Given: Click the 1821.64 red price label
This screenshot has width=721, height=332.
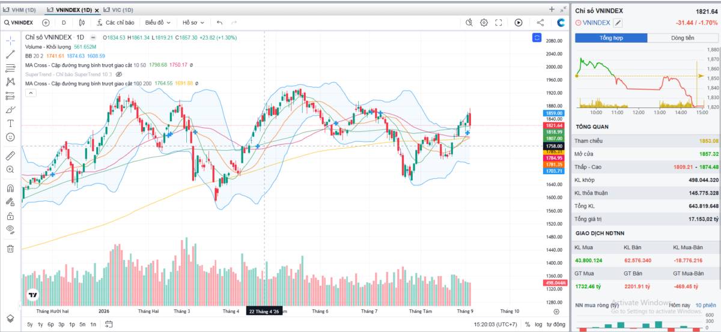Looking at the screenshot, I should (x=554, y=125).
